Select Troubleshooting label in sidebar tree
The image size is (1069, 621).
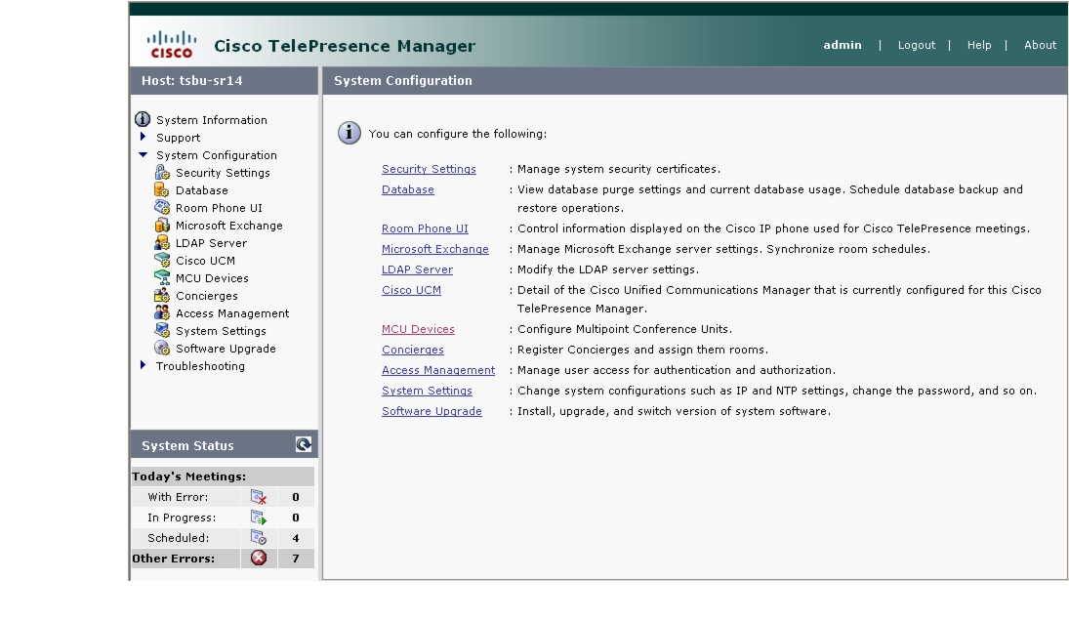[200, 366]
